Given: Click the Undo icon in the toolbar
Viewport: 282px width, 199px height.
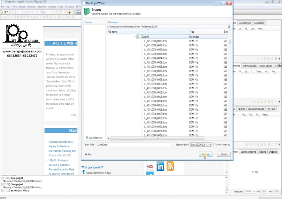Looking at the screenshot, I should 30,12.
